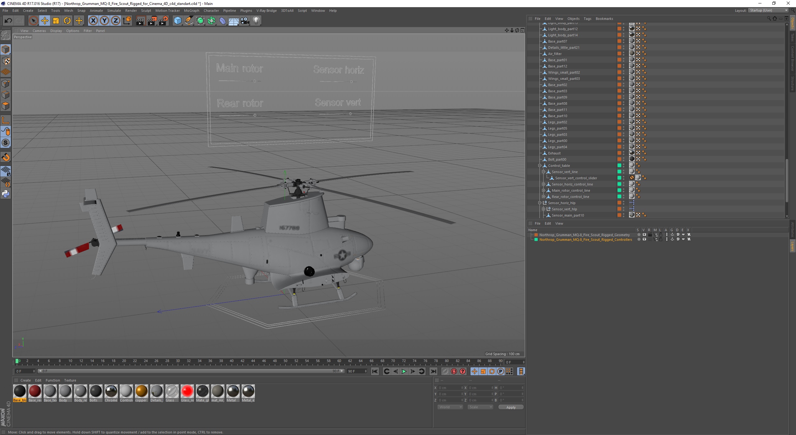
Task: Add a Cube primitive object
Action: coord(178,21)
